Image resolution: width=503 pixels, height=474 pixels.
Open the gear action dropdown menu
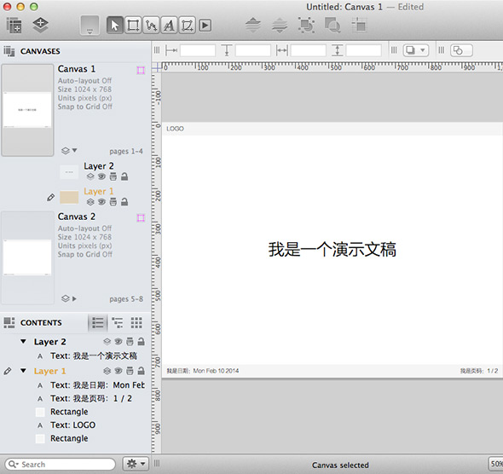[136, 464]
